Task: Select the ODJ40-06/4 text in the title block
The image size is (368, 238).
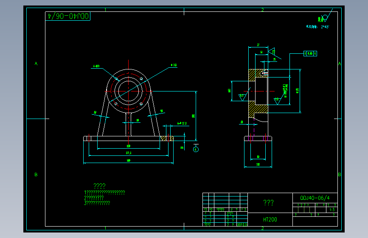Action: [315, 198]
